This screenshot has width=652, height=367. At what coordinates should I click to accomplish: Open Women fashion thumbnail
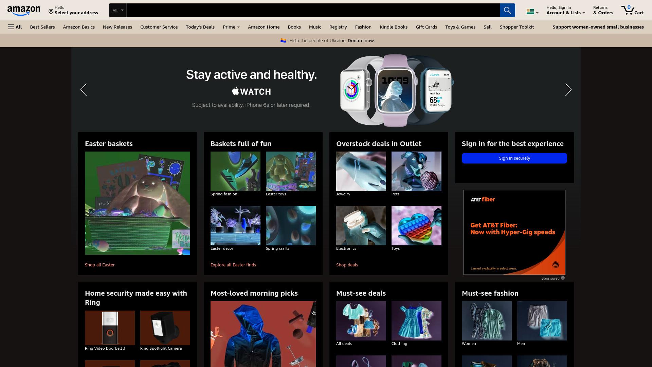pyautogui.click(x=487, y=321)
